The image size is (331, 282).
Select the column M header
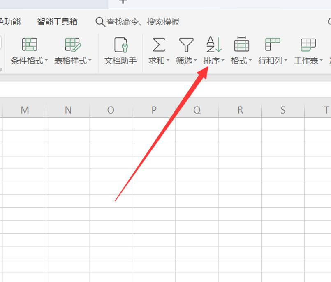25,110
